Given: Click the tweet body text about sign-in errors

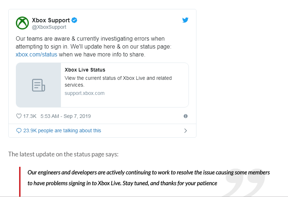Looking at the screenshot, I should tap(93, 46).
